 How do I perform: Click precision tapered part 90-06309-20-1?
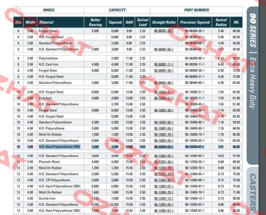[x=194, y=31]
